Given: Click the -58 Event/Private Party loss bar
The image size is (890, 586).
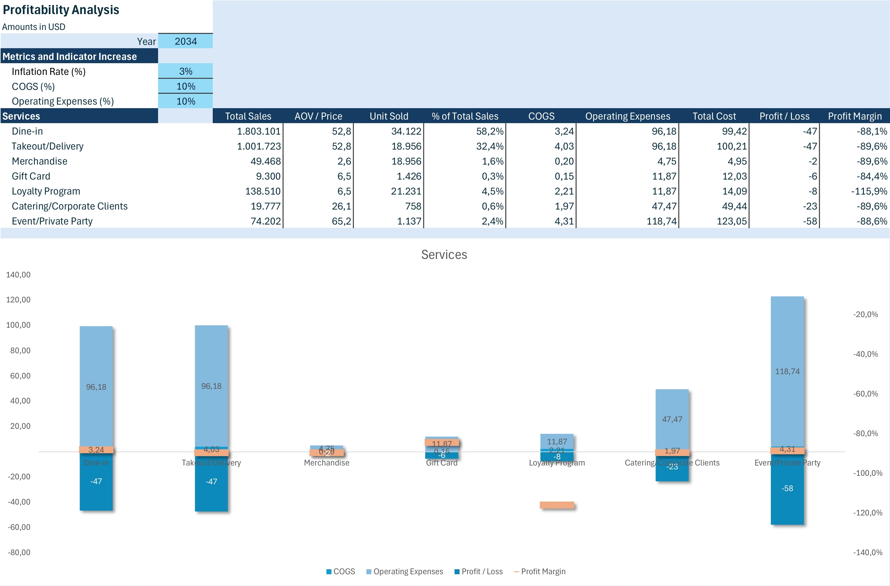Looking at the screenshot, I should 787,488.
